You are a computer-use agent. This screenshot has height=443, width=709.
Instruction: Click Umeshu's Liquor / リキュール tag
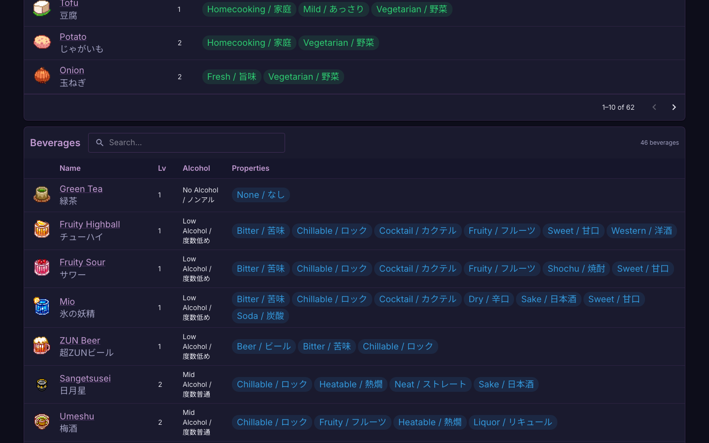point(513,422)
